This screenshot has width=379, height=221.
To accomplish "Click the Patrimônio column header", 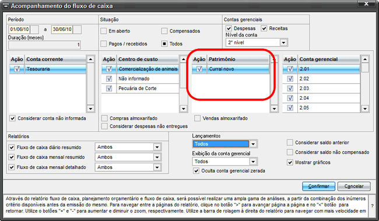I will point(238,59).
